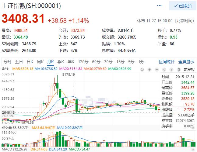Click the 量比 value 0.93
Viewport: 197px width, 152px height.
click(174, 37)
